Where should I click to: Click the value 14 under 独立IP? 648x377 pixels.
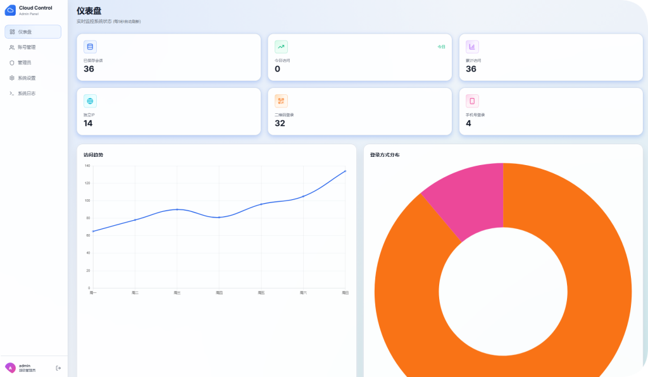pyautogui.click(x=88, y=123)
